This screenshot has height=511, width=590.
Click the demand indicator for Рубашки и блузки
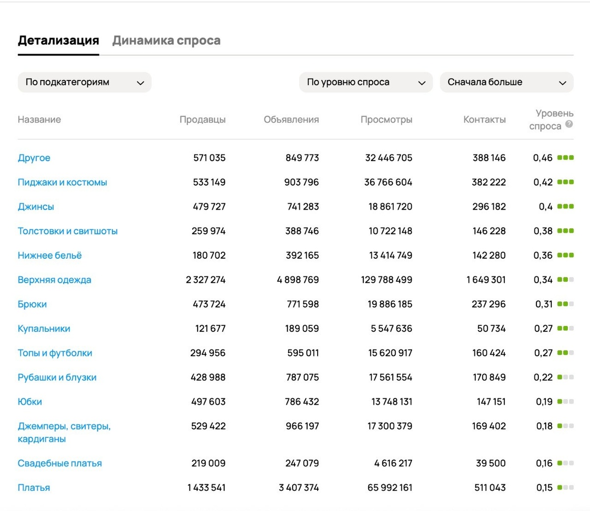click(x=565, y=377)
